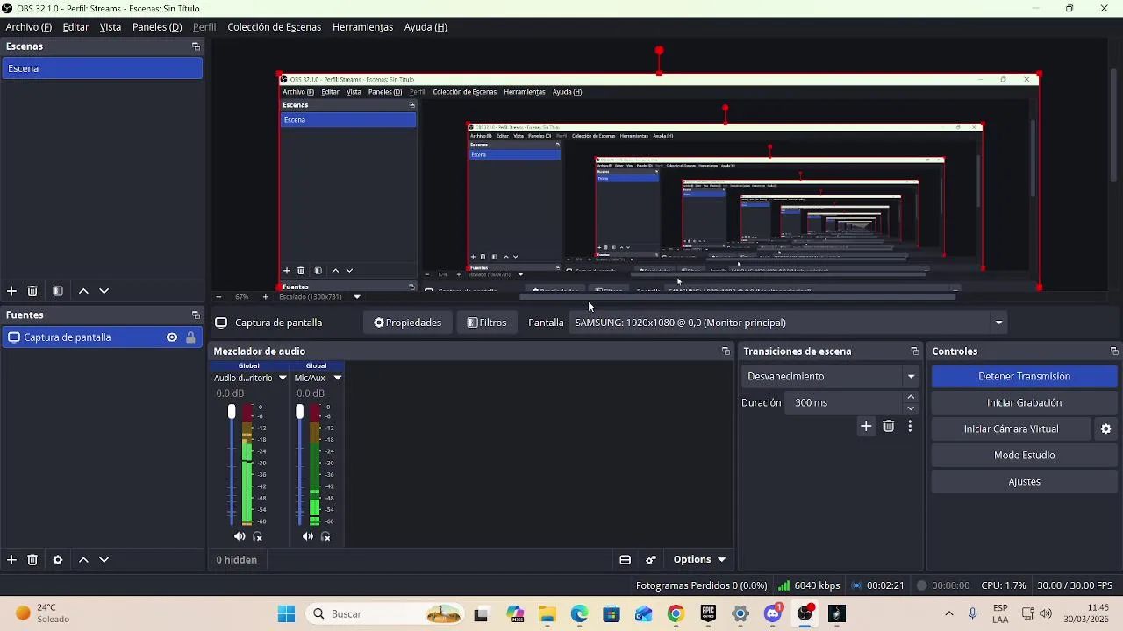Delete the selected scene with trash icon

tap(32, 291)
